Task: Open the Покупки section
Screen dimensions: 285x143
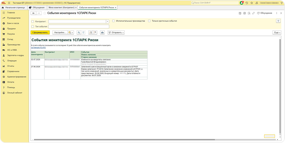Action: click(11, 34)
